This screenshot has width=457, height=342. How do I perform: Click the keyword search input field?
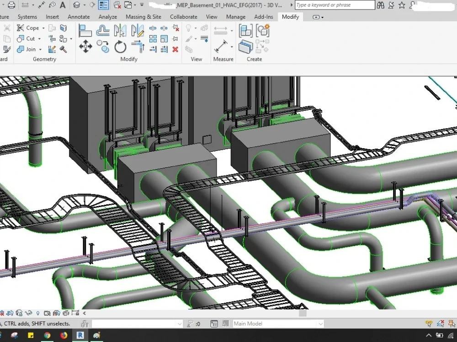tap(335, 5)
